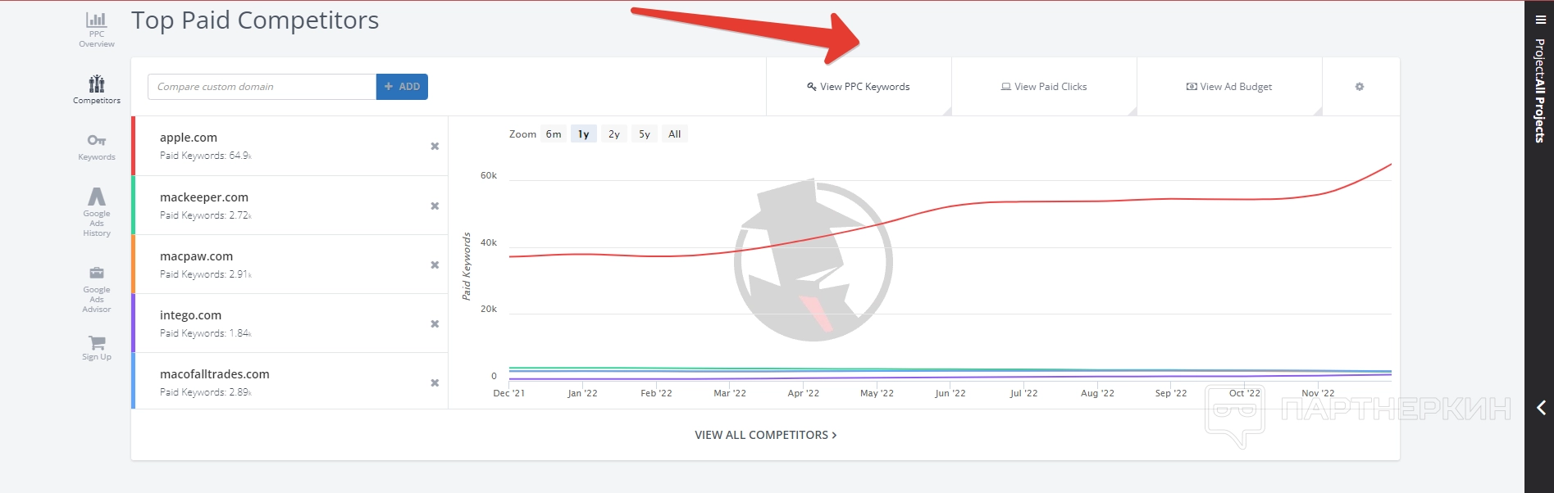
Task: Remove mackeeper.com from competitors list
Action: [x=435, y=206]
